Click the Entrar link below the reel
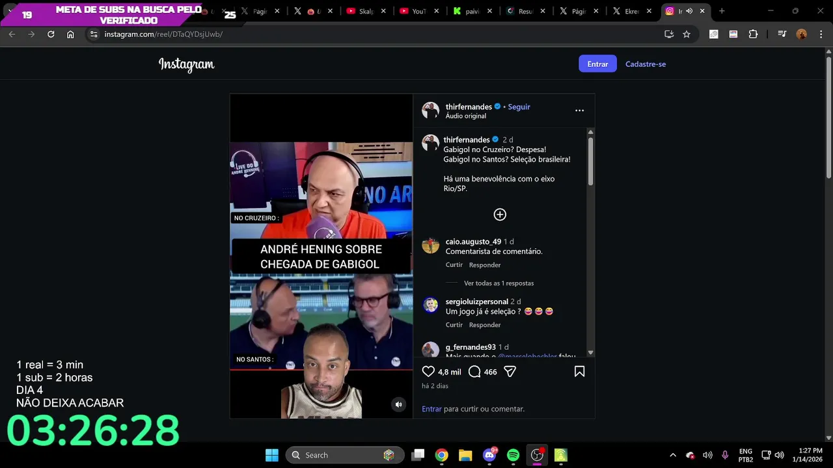The width and height of the screenshot is (833, 468). [x=431, y=409]
